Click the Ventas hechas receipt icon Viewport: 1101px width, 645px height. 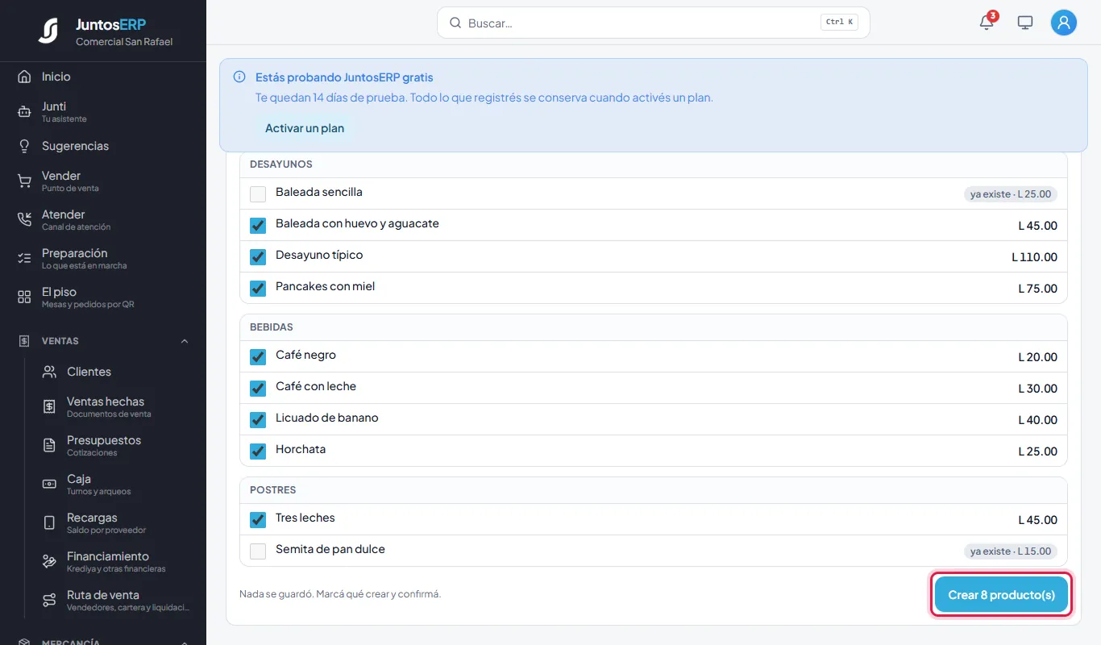coord(49,407)
